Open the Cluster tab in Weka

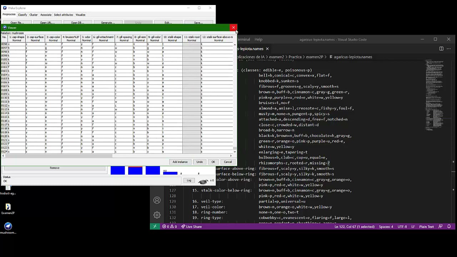34,15
